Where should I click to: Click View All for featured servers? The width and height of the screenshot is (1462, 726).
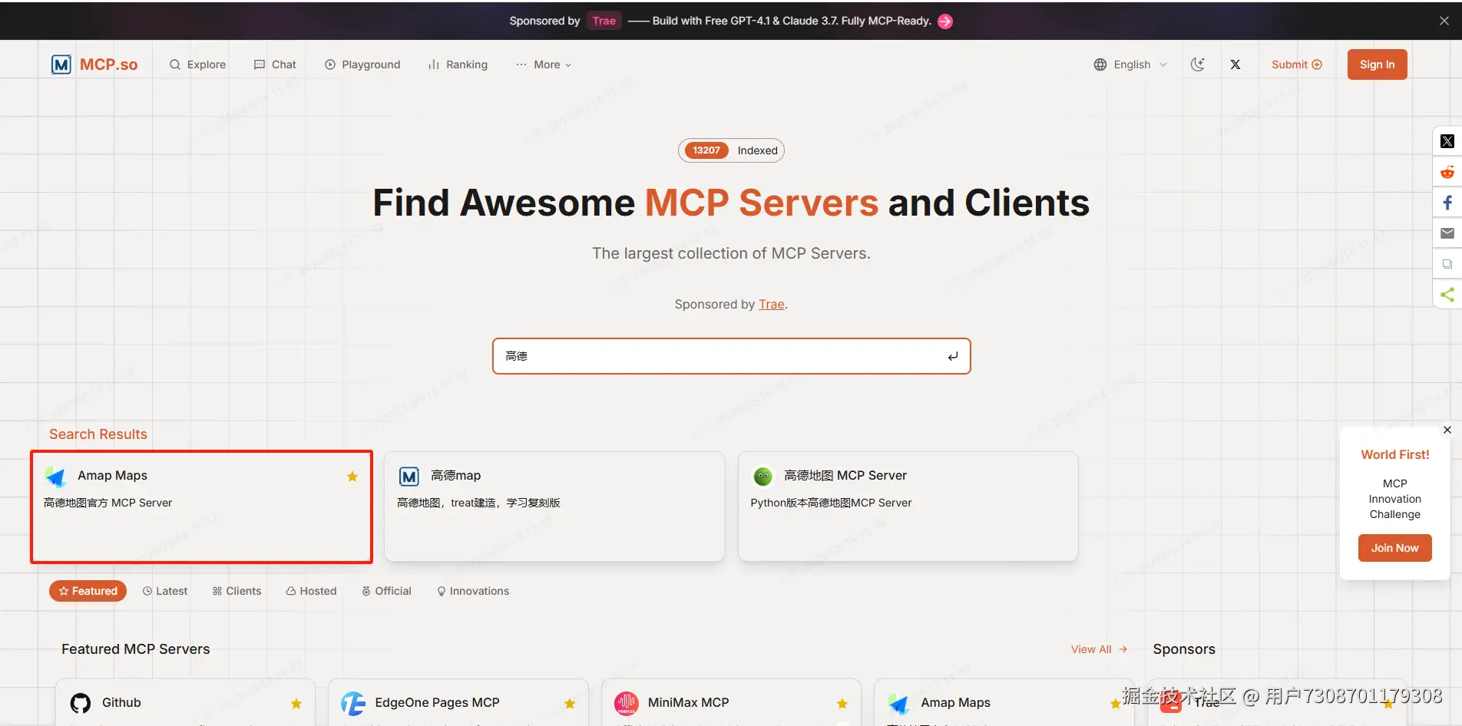1099,649
